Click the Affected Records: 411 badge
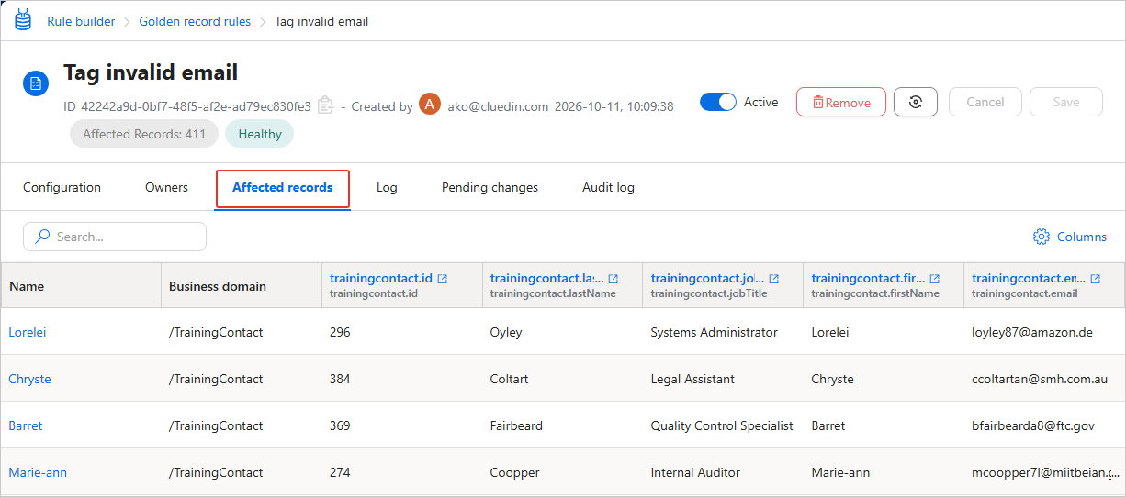1126x497 pixels. (144, 134)
